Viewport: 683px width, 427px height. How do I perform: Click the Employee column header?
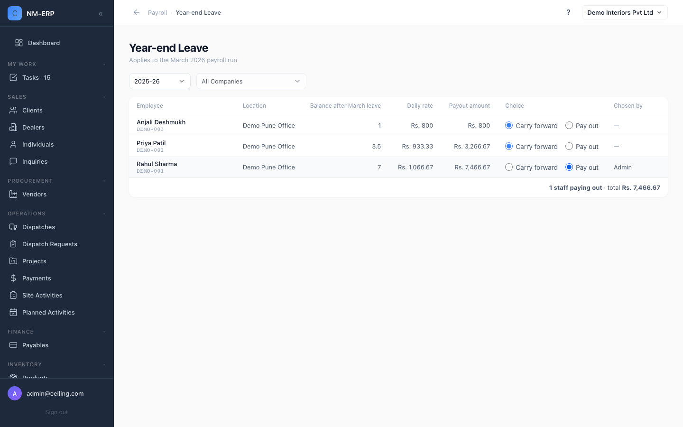tap(150, 106)
